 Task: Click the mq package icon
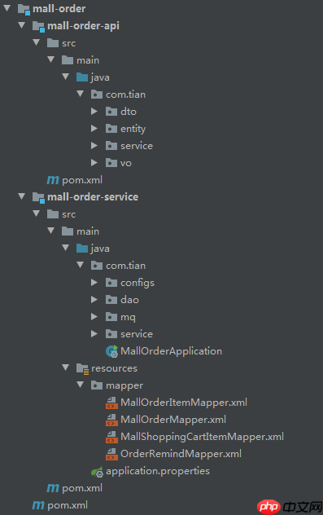click(111, 317)
